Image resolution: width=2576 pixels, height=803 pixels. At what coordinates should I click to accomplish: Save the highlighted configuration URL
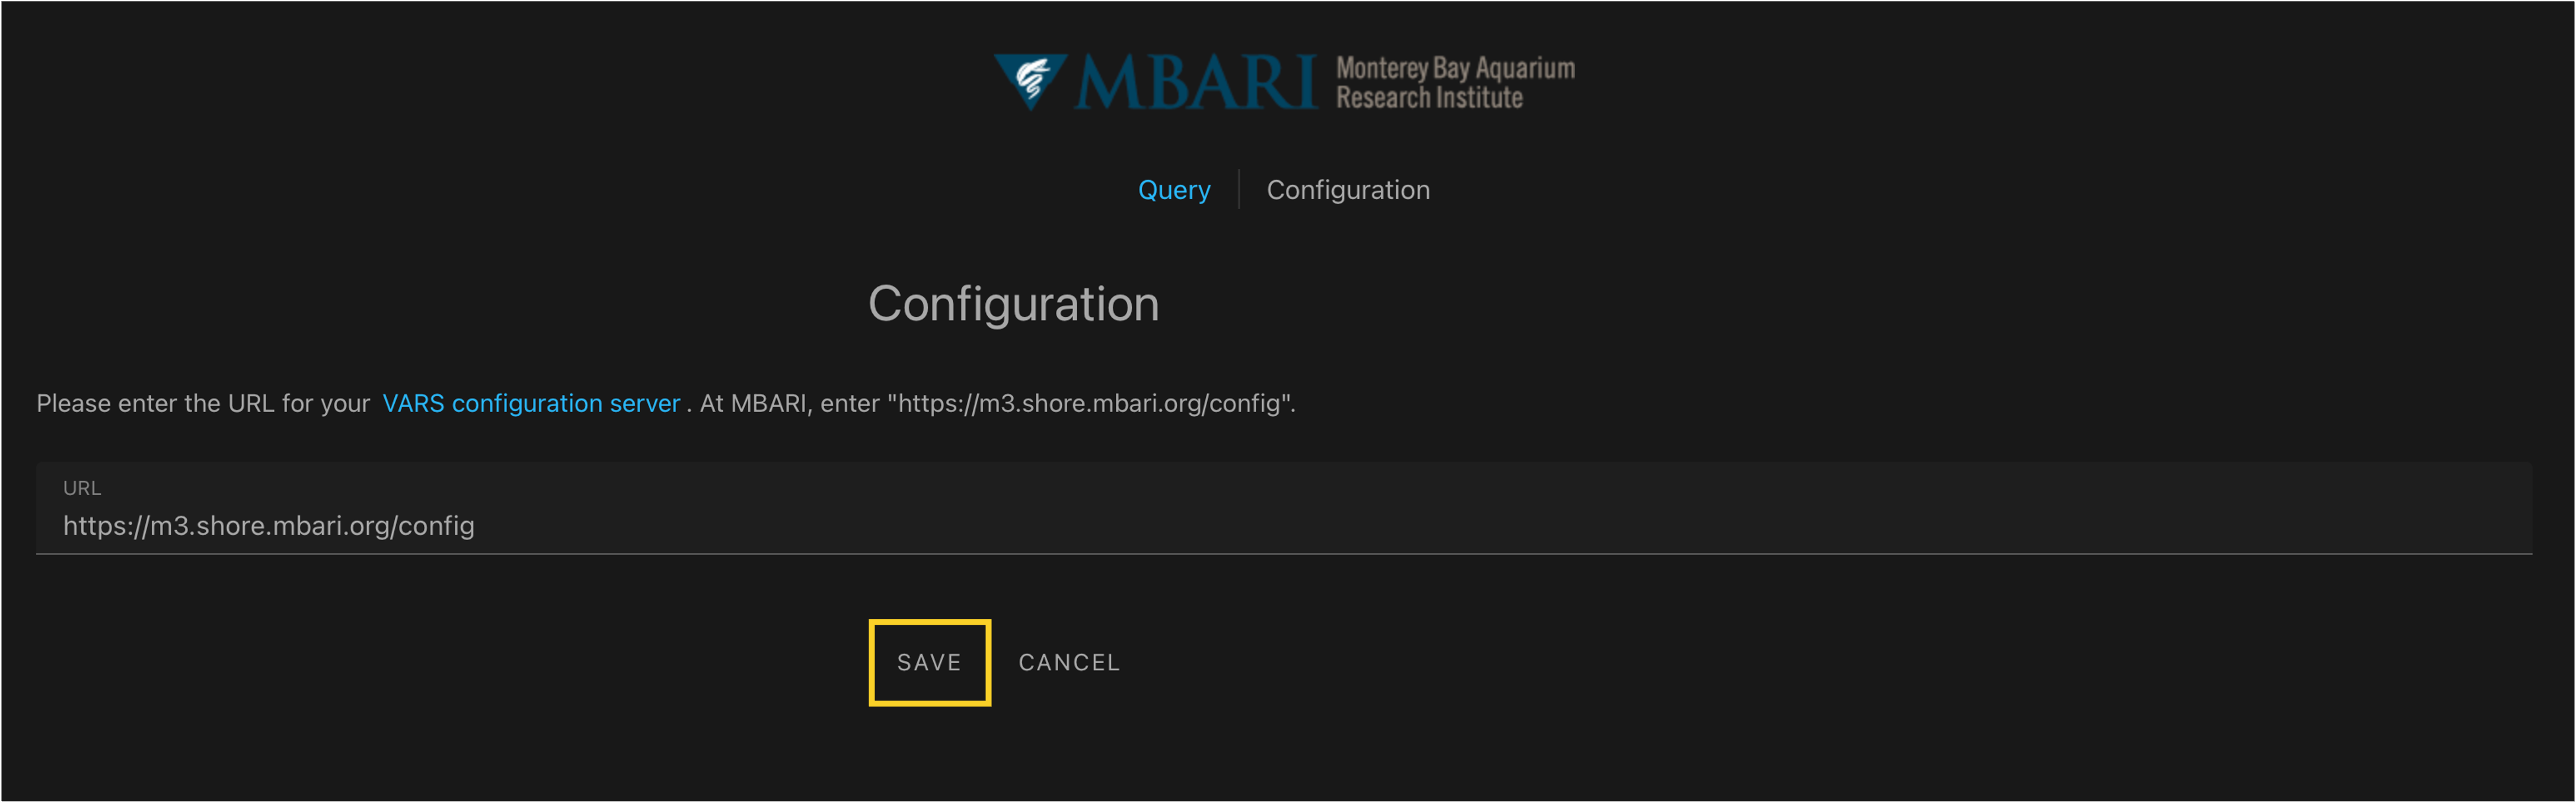point(929,661)
